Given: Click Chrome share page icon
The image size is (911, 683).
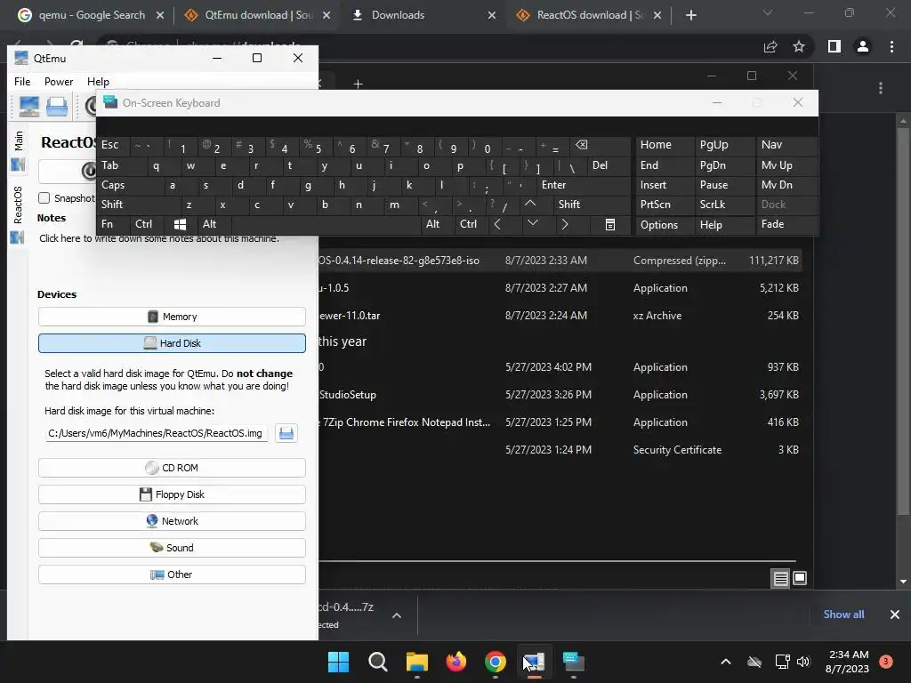Looking at the screenshot, I should coord(770,46).
